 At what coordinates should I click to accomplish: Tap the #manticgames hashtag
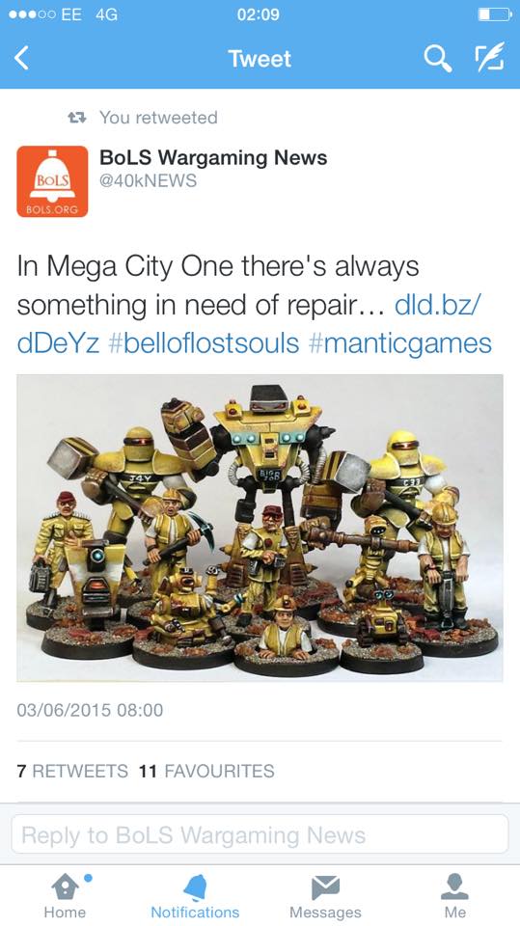[400, 343]
